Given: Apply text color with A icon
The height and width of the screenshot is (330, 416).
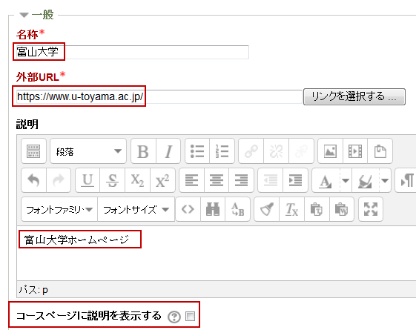Looking at the screenshot, I should pyautogui.click(x=326, y=180).
